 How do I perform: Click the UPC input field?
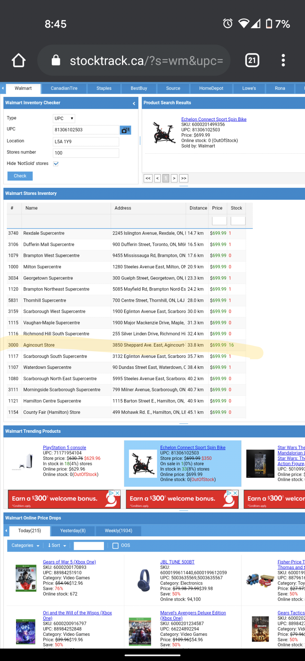[x=86, y=130]
